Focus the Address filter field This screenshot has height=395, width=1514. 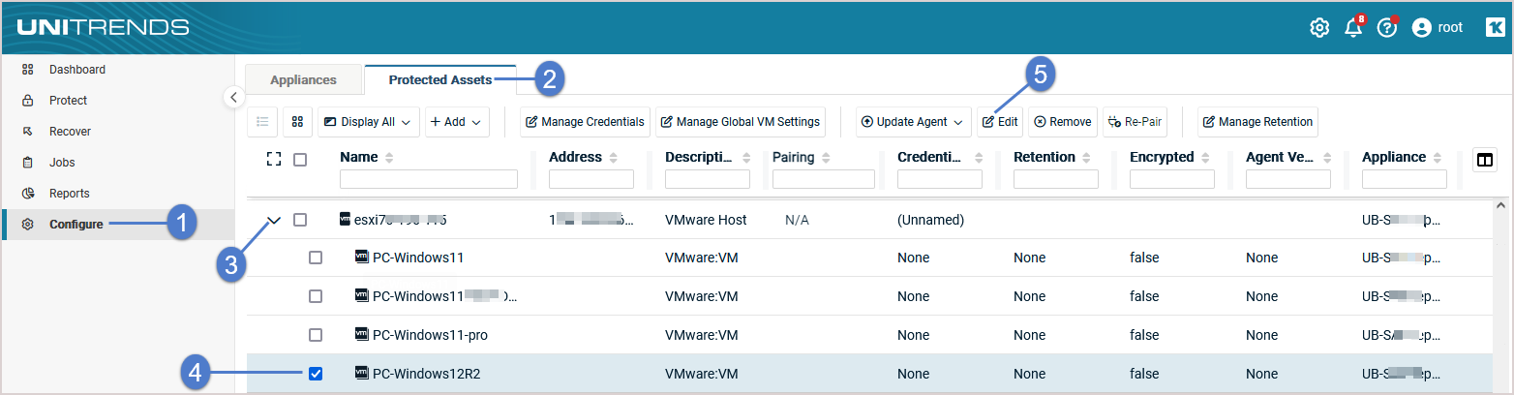591,179
